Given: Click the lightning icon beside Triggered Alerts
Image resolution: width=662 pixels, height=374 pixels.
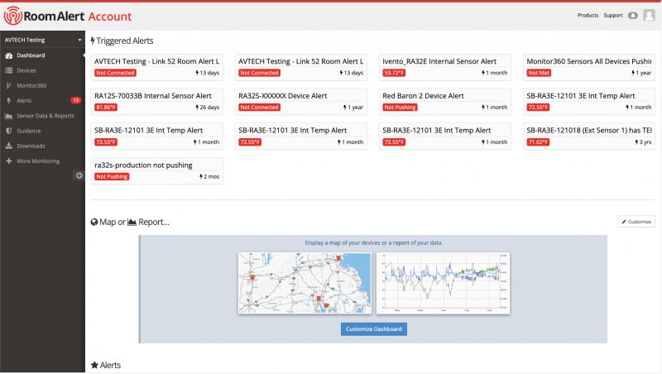Looking at the screenshot, I should coord(93,41).
